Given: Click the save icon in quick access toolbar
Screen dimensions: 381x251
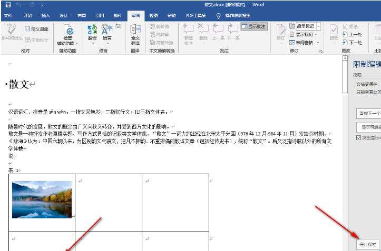Looking at the screenshot, I should click(x=7, y=5).
